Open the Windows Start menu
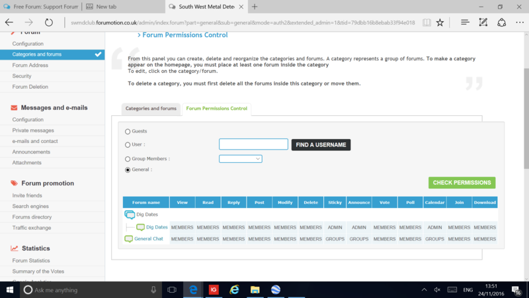This screenshot has width=529, height=298. point(10,290)
